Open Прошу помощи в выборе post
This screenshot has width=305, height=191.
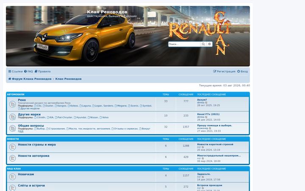coord(214,126)
